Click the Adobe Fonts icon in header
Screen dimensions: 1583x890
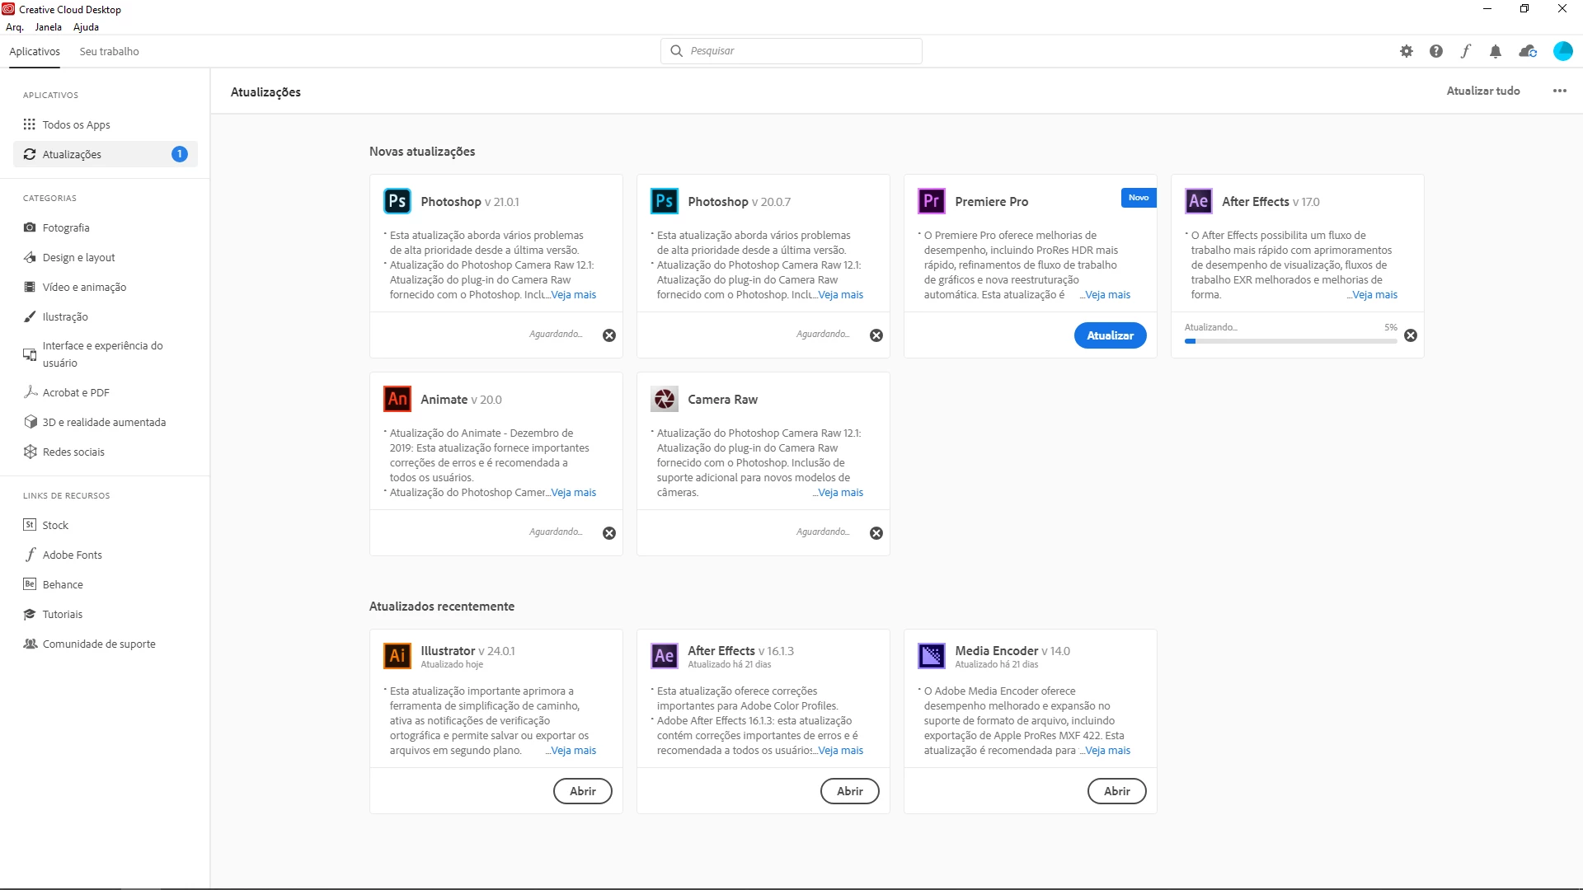[x=1466, y=51]
